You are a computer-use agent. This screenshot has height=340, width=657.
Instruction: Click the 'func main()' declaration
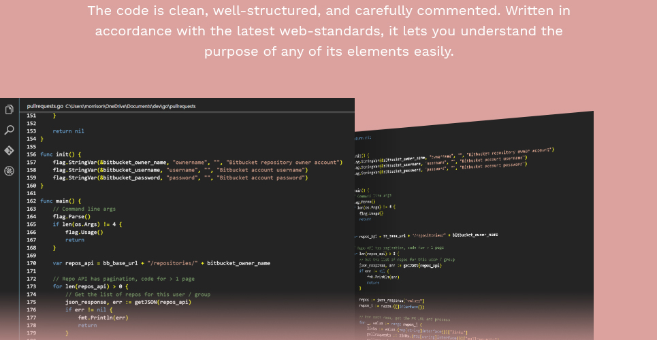[61, 201]
